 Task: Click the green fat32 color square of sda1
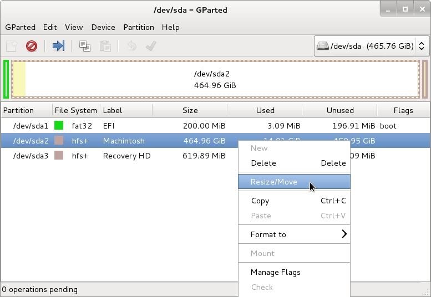pos(59,126)
